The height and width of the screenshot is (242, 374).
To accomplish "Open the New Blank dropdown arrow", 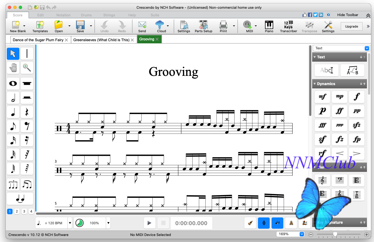I will pyautogui.click(x=24, y=26).
